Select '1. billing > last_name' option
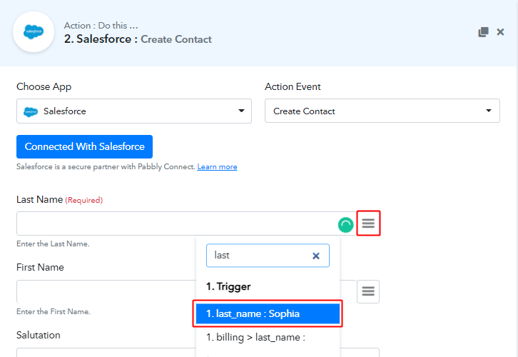Screen dimensions: 518x357 coord(268,337)
